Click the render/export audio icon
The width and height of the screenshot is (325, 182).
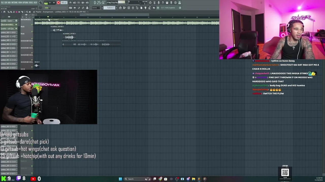click(x=171, y=3)
